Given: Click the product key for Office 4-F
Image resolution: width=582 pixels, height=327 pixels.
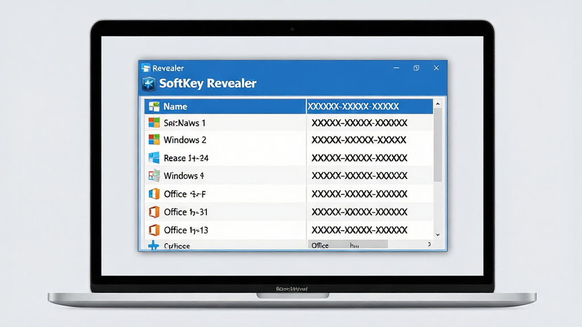Looking at the screenshot, I should [x=359, y=194].
